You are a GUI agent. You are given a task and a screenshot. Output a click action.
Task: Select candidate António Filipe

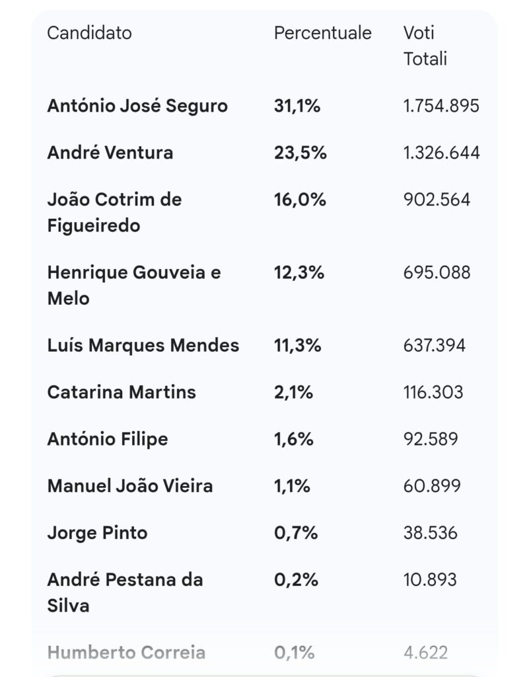(107, 439)
